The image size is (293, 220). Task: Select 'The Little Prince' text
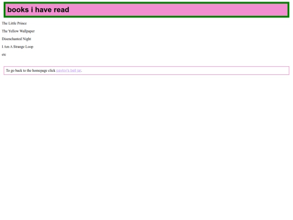[x=14, y=23]
